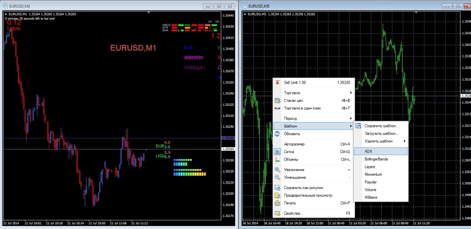Click the Увеличение zoom-in magnifier icon
This screenshot has height=229, width=471.
click(277, 170)
